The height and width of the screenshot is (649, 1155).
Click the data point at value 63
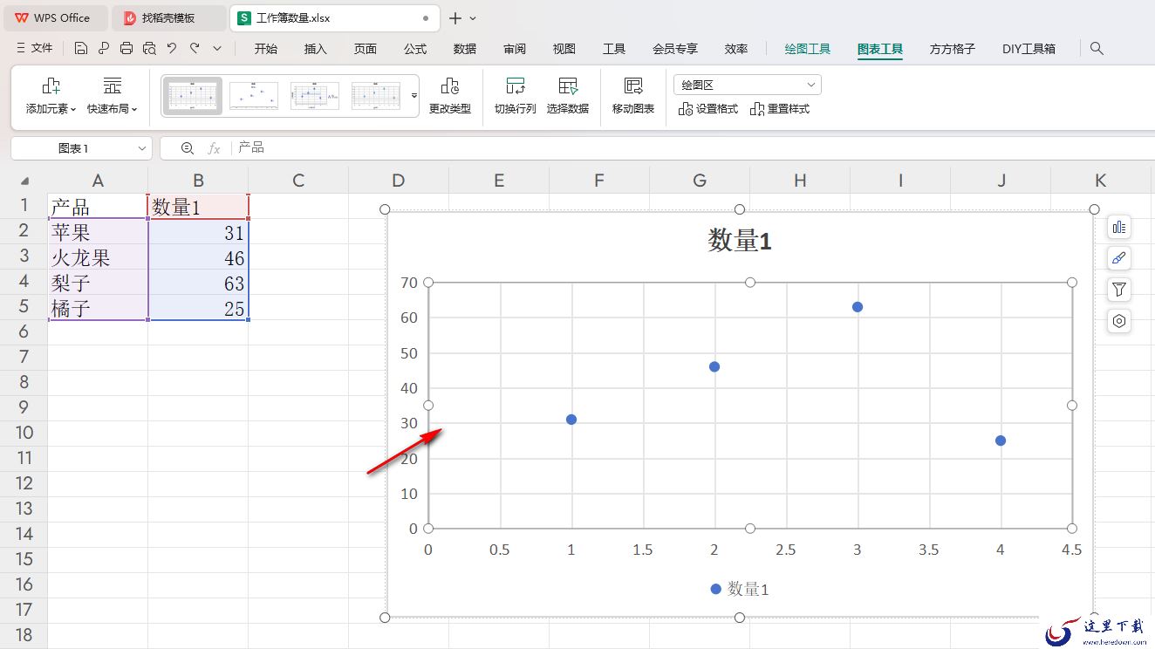click(858, 307)
